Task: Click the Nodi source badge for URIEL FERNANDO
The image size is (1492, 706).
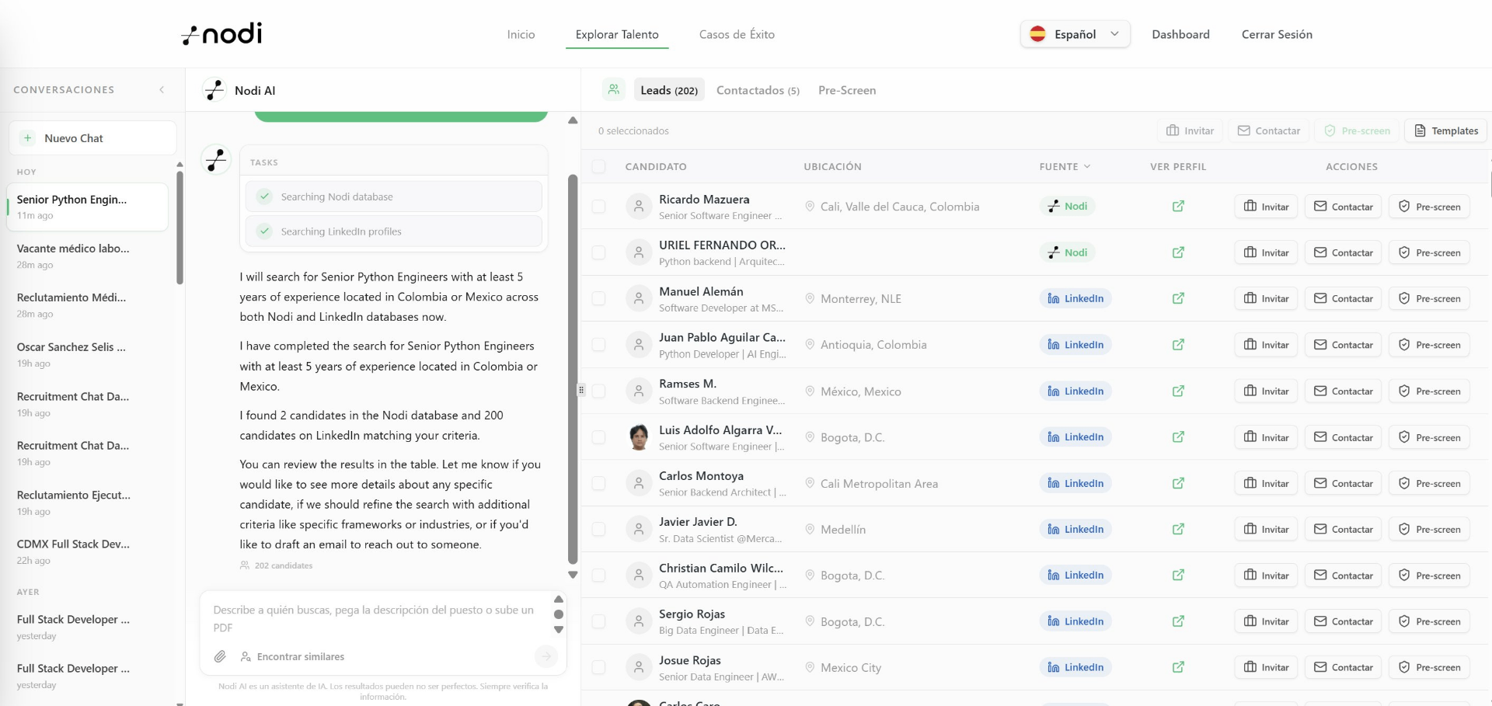Action: [x=1067, y=253]
